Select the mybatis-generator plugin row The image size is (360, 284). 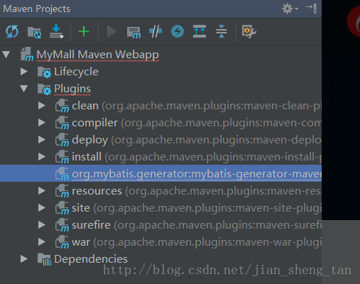[160, 173]
